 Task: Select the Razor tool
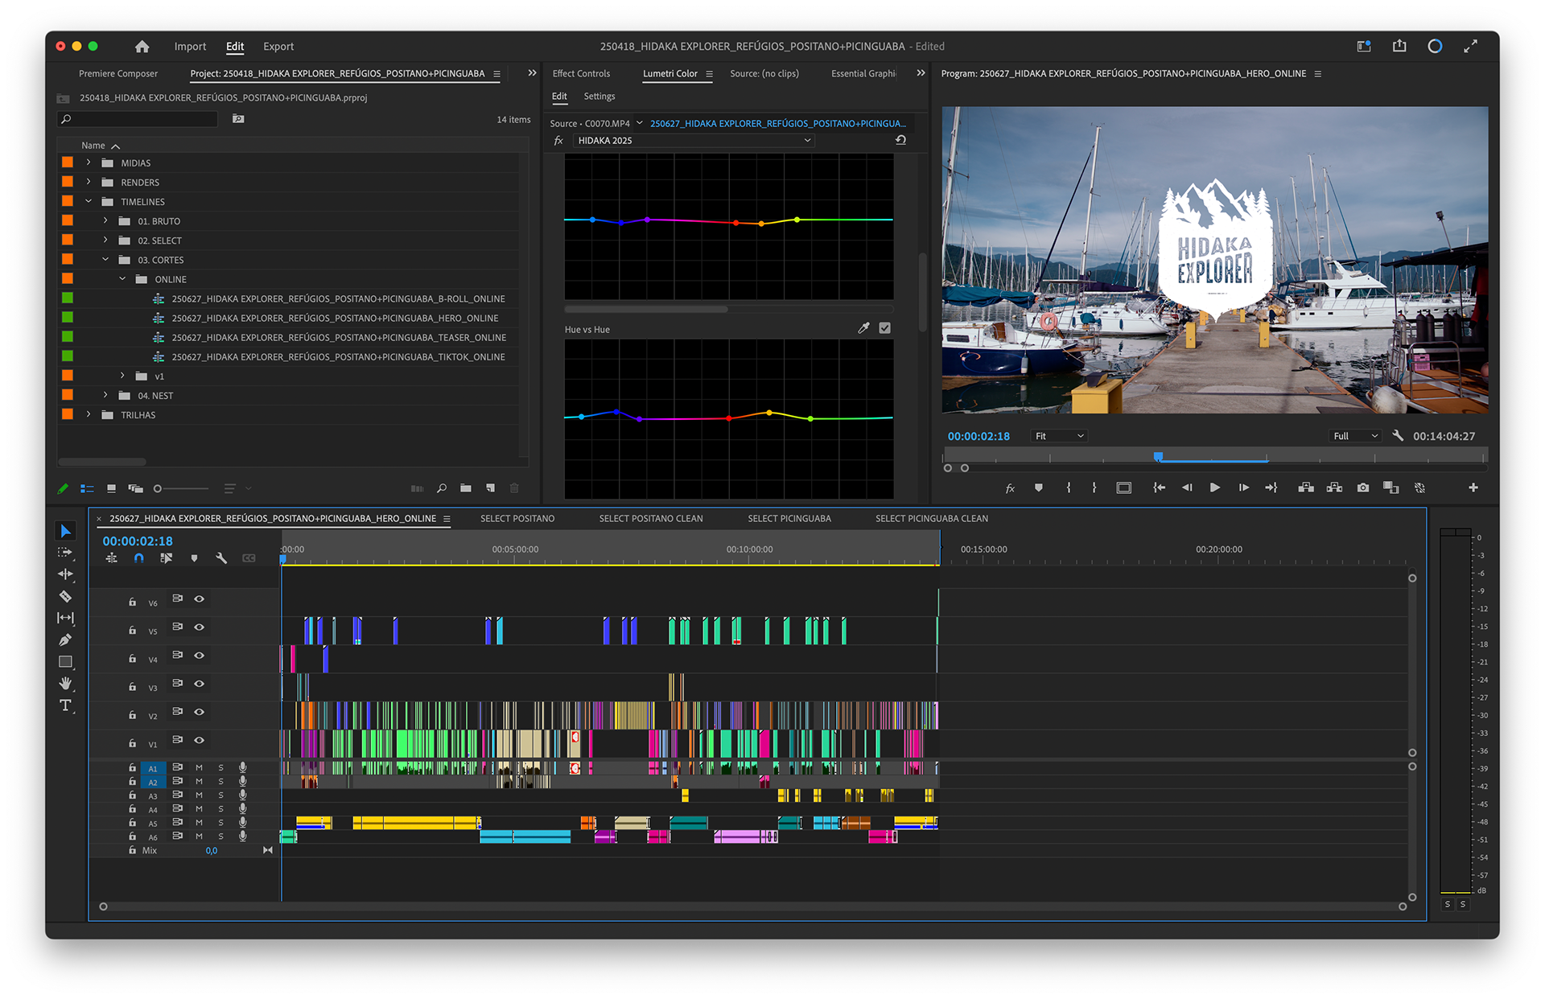[x=66, y=597]
